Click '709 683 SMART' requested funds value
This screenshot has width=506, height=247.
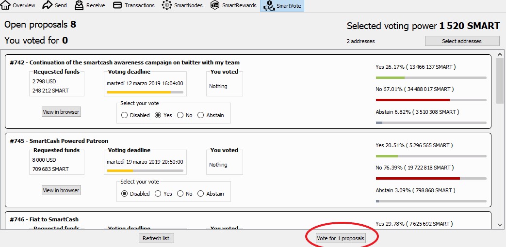[x=50, y=169]
